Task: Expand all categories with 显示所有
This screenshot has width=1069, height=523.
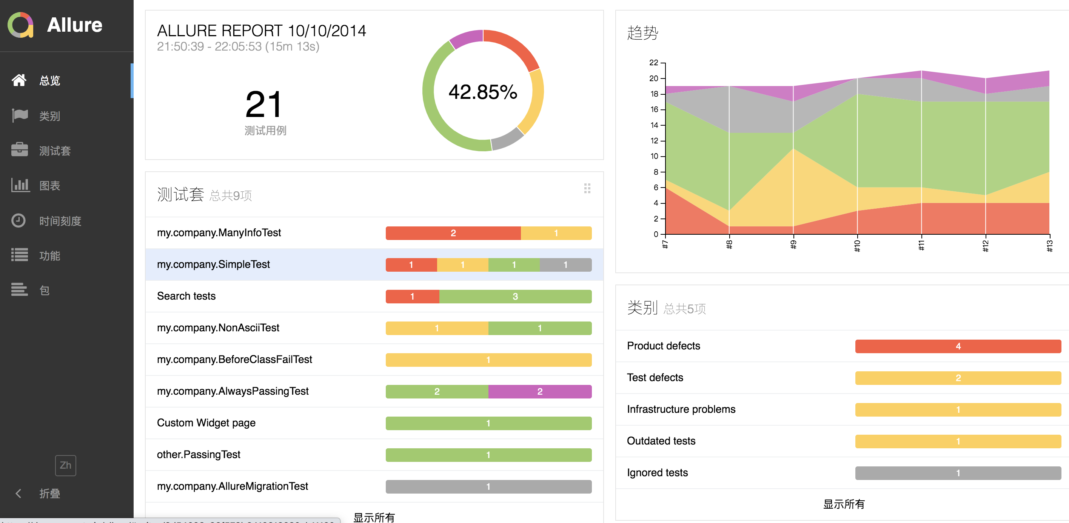Action: (x=844, y=505)
